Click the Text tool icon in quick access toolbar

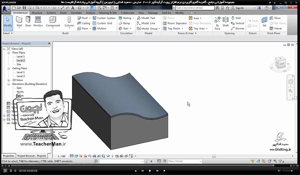click(73, 8)
